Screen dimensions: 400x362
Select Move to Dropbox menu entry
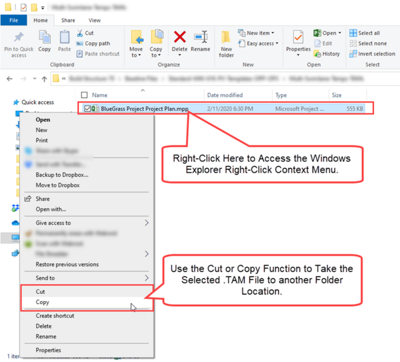[x=57, y=185]
